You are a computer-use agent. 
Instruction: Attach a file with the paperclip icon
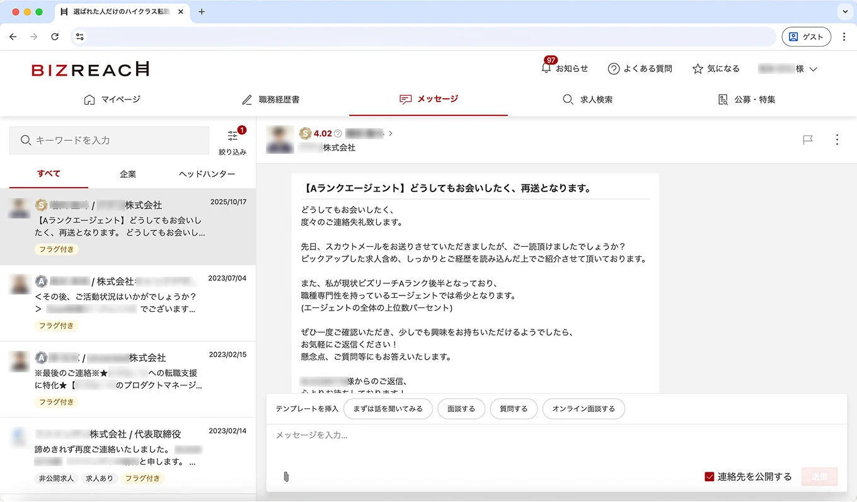click(x=287, y=477)
